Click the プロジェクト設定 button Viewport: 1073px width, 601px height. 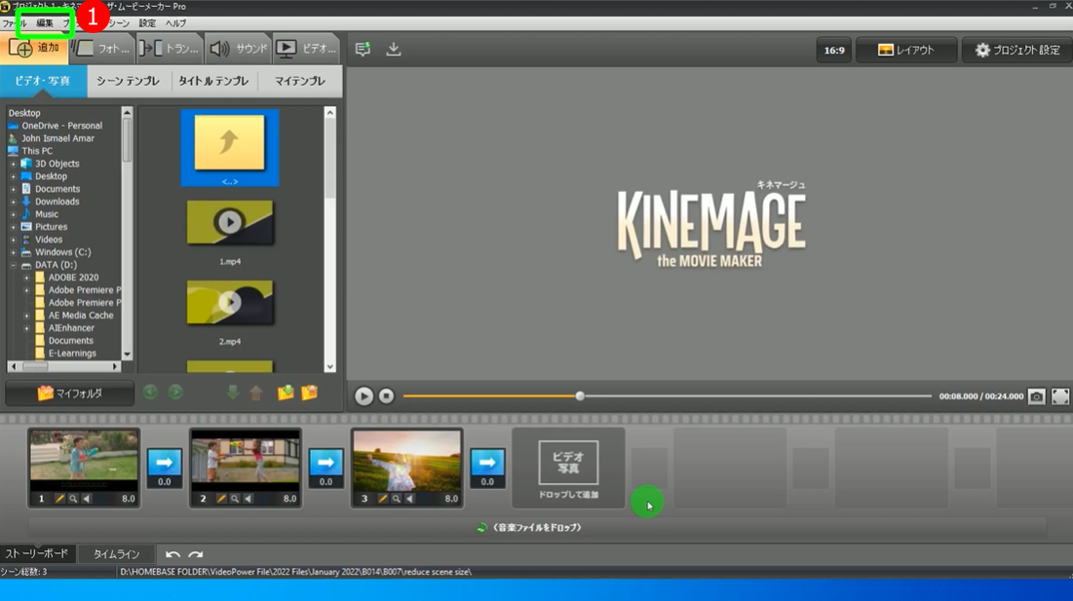(x=1016, y=50)
